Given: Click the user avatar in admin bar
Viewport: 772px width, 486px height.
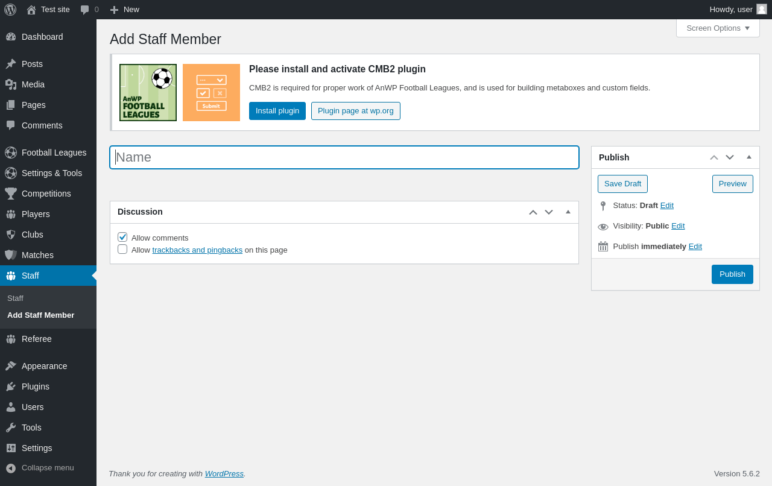Looking at the screenshot, I should click(x=762, y=9).
